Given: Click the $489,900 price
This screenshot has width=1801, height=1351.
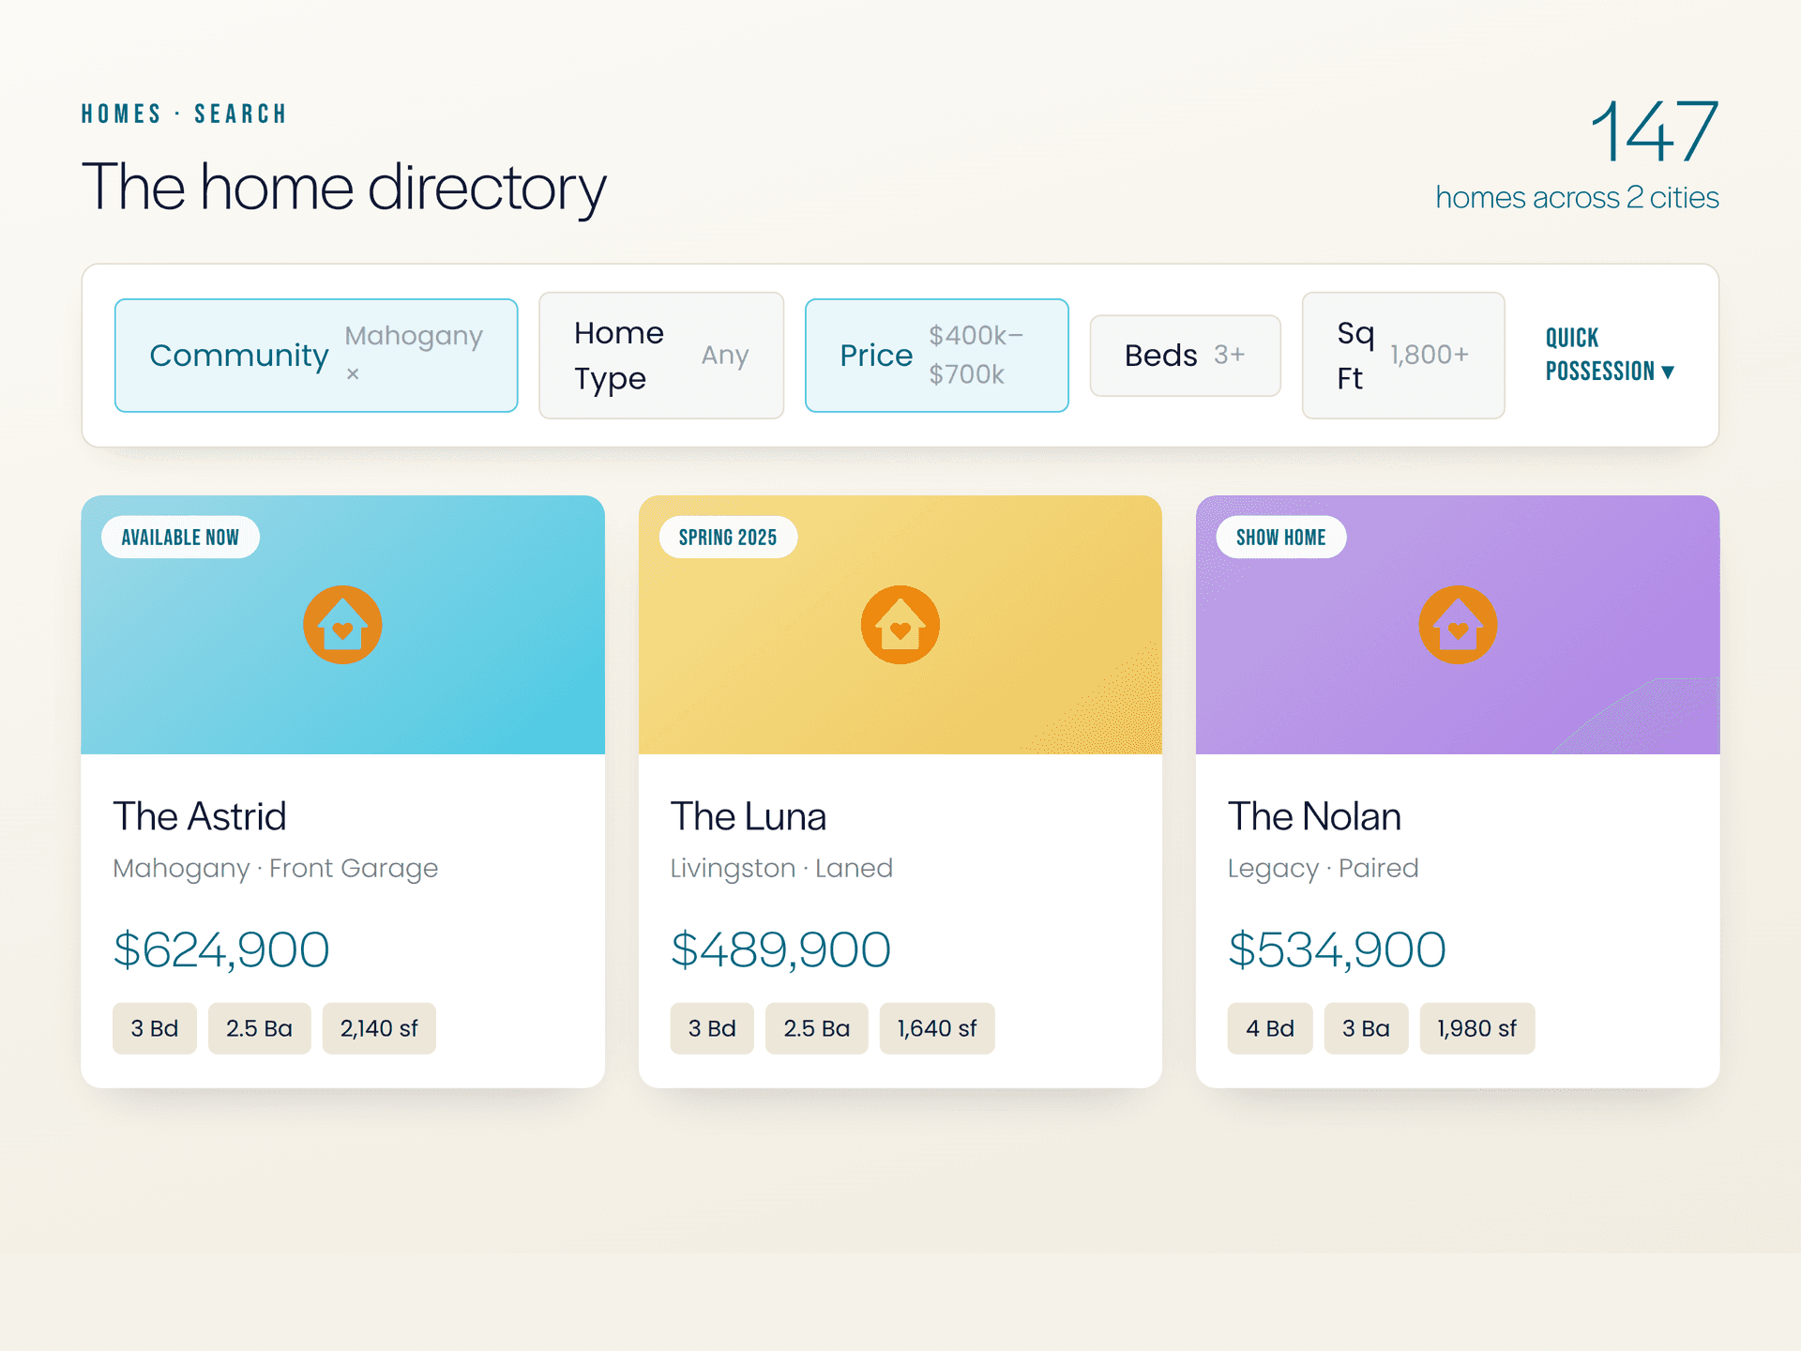Looking at the screenshot, I should point(780,949).
